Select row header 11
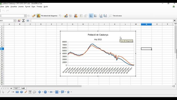 [x=2, y=49]
